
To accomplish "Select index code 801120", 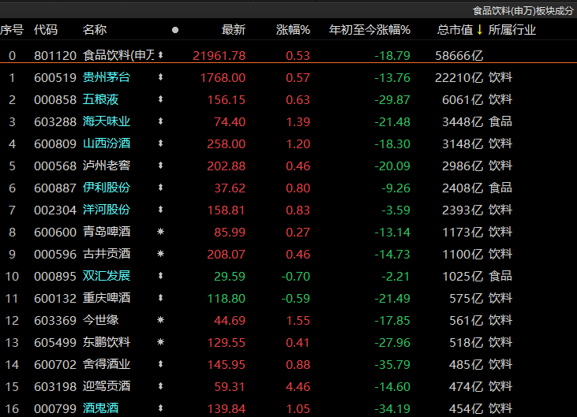I will point(55,55).
